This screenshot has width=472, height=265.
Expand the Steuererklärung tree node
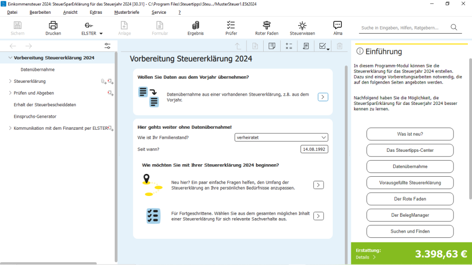(x=10, y=81)
